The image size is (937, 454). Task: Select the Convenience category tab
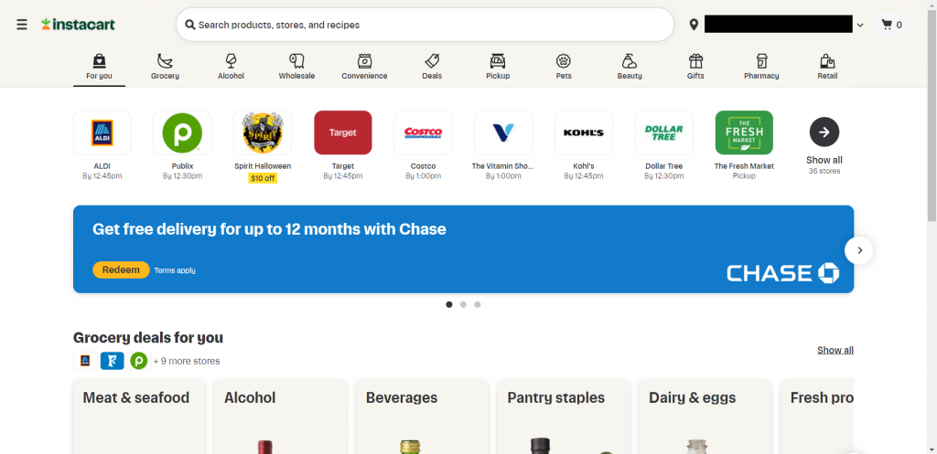point(364,66)
